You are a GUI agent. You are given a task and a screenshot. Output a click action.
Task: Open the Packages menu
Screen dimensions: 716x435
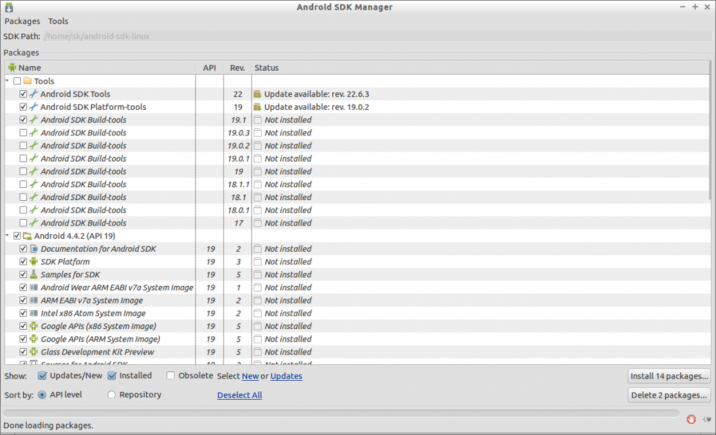click(x=22, y=21)
